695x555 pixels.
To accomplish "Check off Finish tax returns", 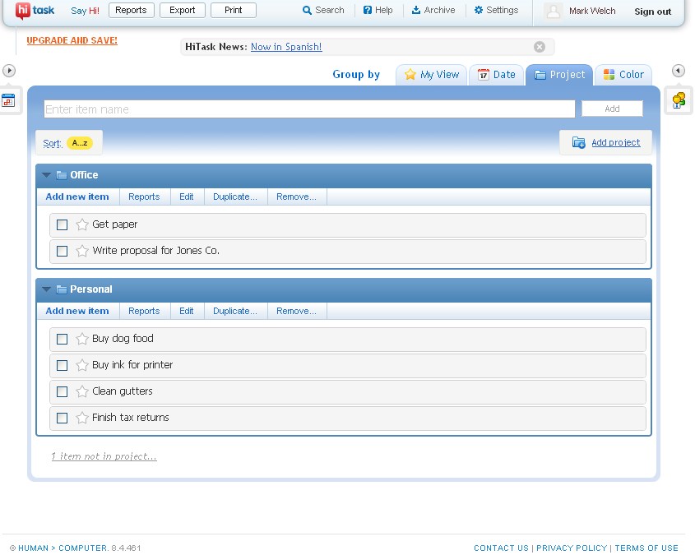I will tap(62, 419).
